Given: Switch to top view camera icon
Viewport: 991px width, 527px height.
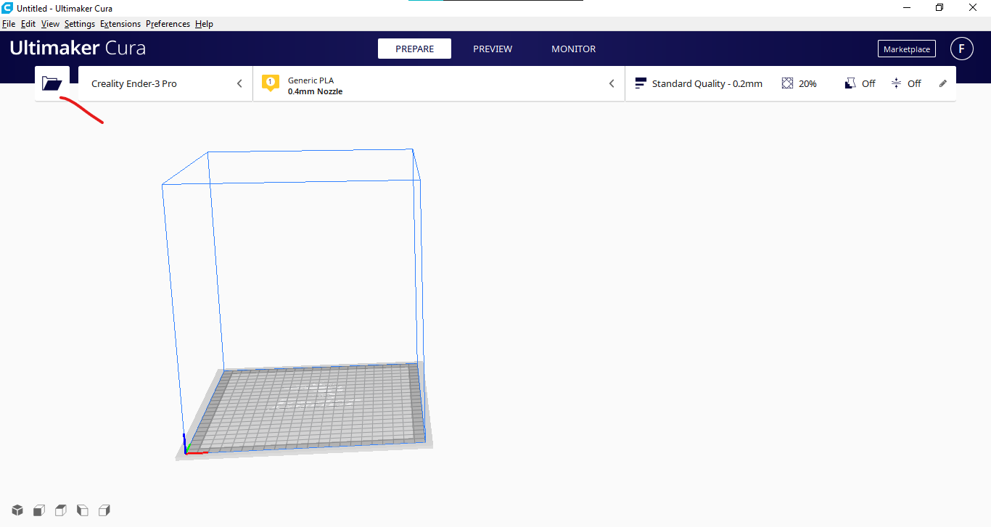Looking at the screenshot, I should [x=61, y=510].
